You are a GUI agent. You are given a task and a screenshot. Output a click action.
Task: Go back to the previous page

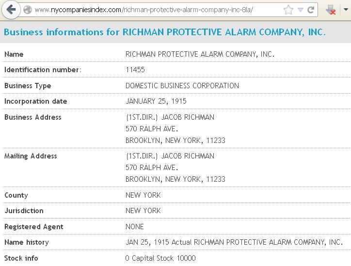(11, 10)
